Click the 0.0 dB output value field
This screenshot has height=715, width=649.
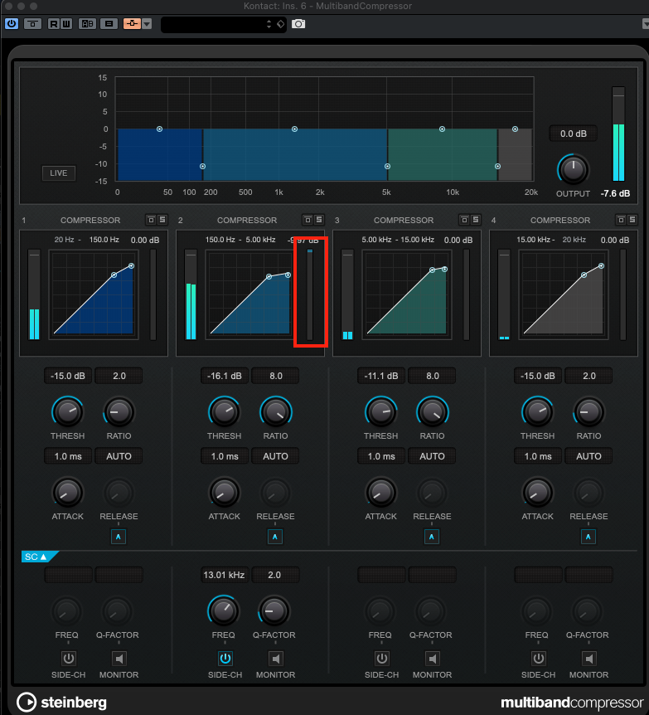click(x=573, y=134)
